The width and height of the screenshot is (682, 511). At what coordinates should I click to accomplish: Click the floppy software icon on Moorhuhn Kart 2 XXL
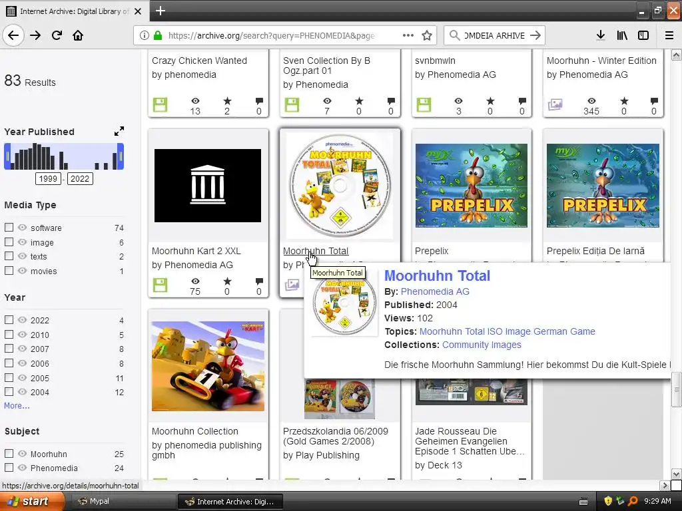(160, 285)
